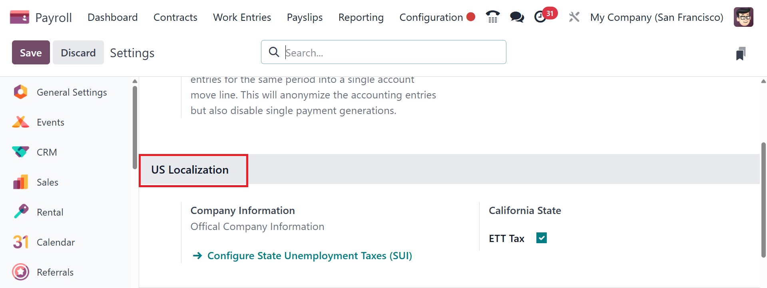The height and width of the screenshot is (288, 767).
Task: Open the Rental settings section
Action: 50,212
